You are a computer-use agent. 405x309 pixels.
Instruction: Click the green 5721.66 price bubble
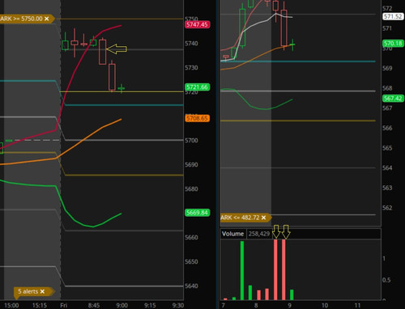(x=198, y=87)
